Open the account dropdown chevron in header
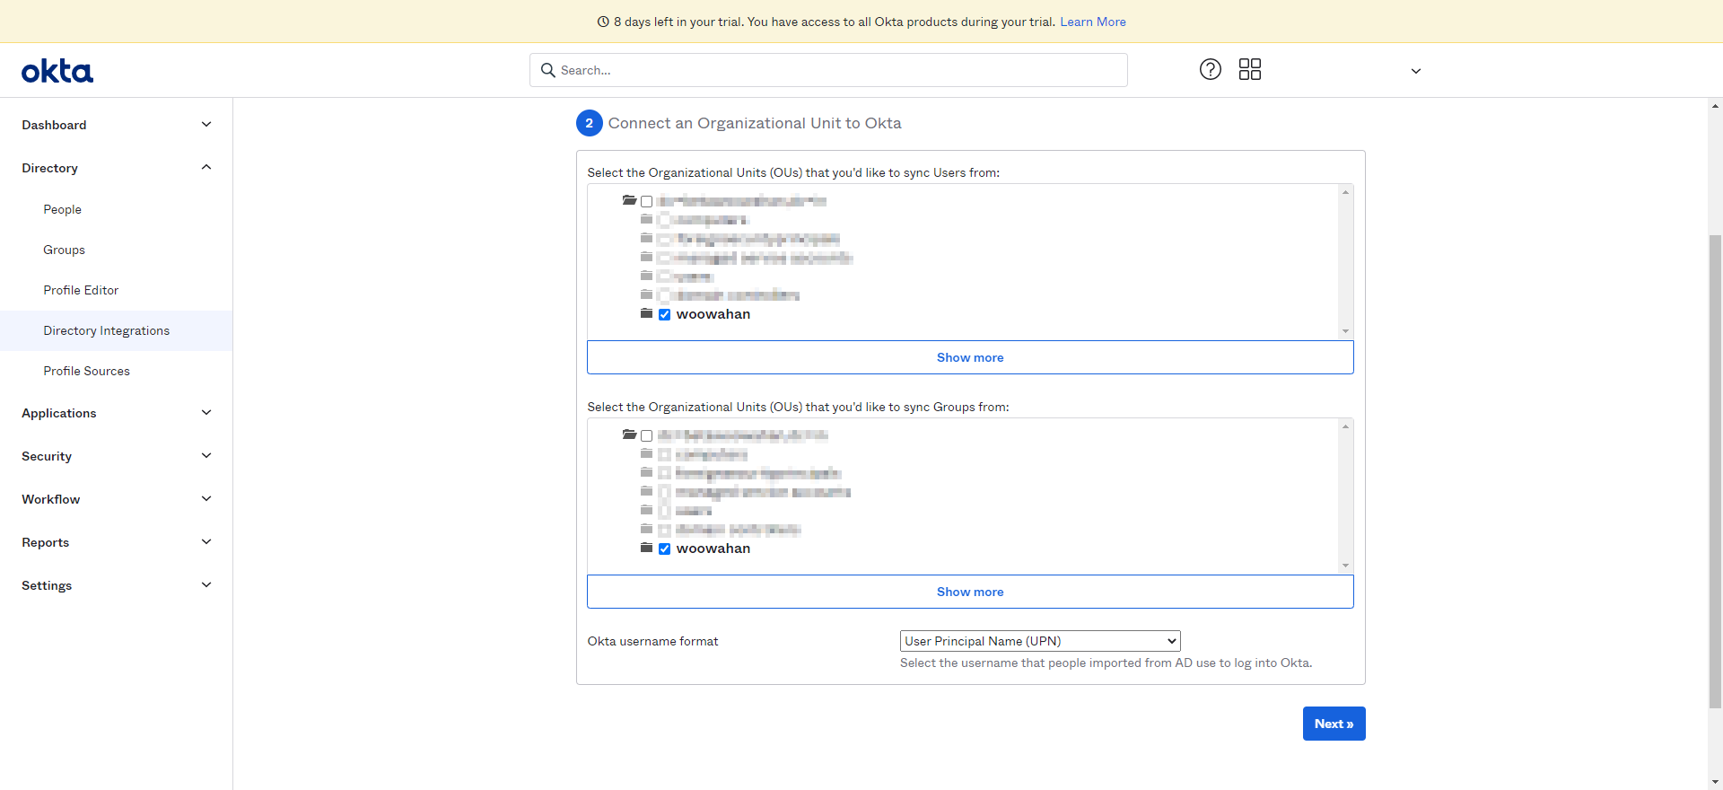 (x=1416, y=71)
